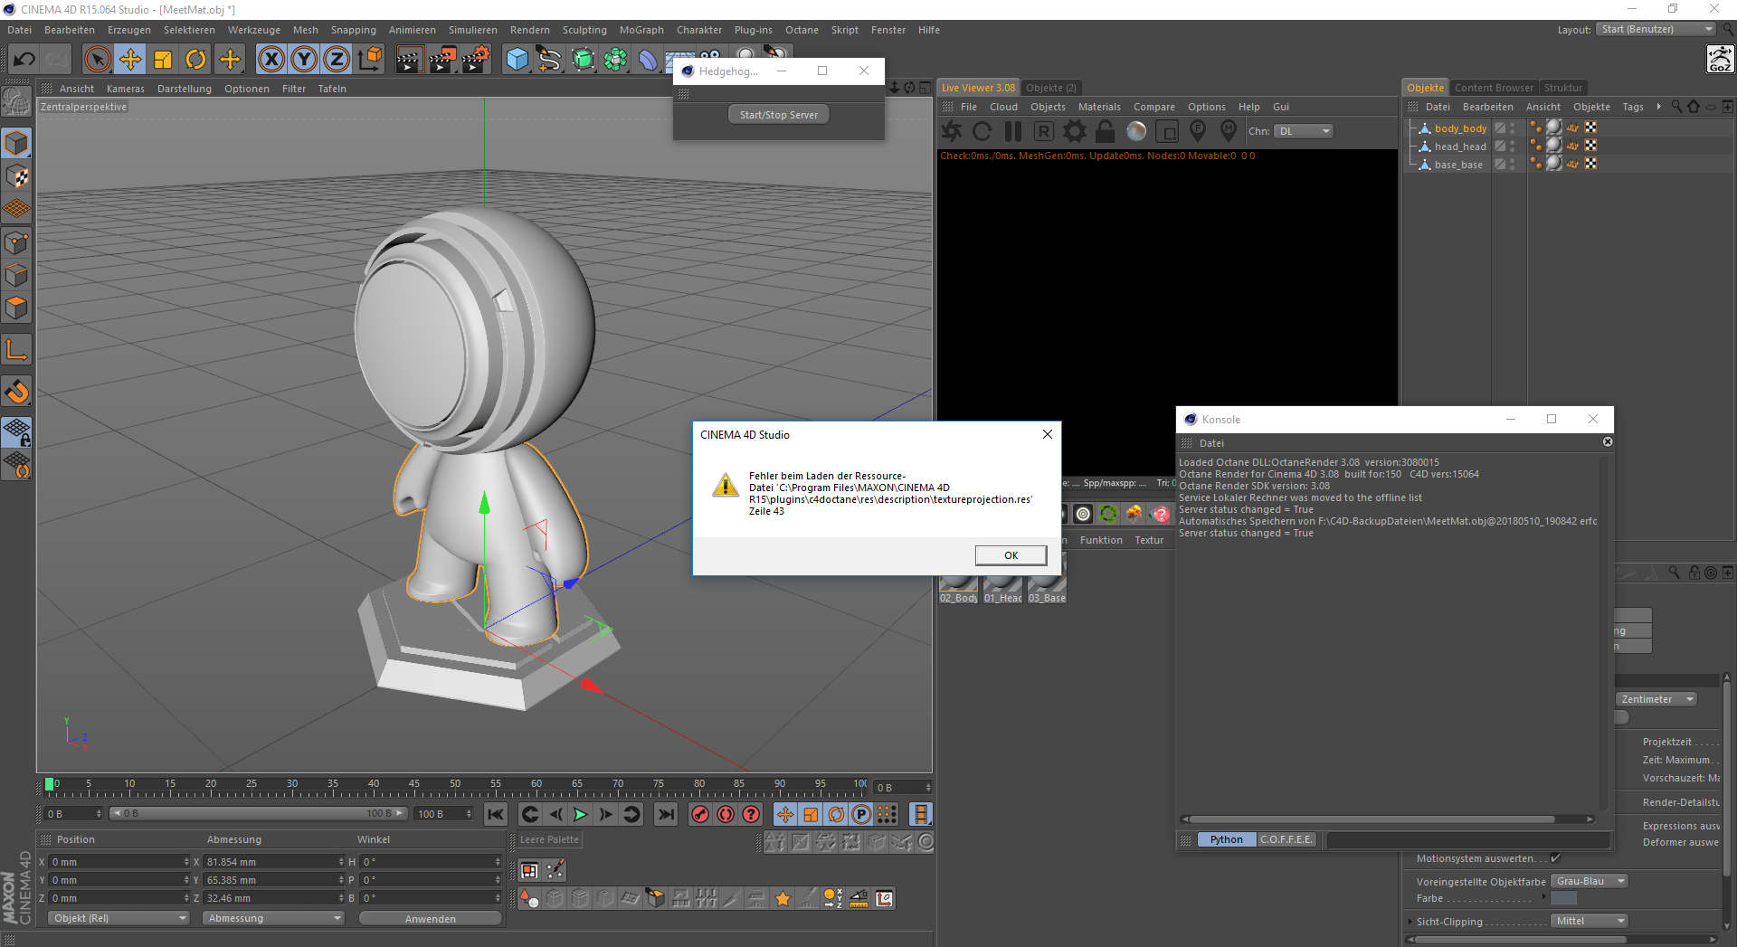Click the home icon in Objekte manager
1737x947 pixels.
[x=1694, y=107]
